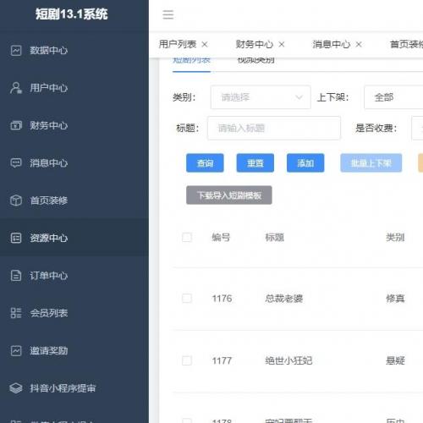Open 首页装修 cube icon
The height and width of the screenshot is (423, 423).
[x=16, y=201]
